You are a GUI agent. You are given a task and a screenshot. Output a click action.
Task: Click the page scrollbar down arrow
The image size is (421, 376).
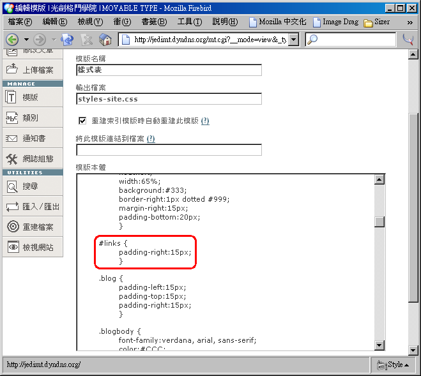413,350
